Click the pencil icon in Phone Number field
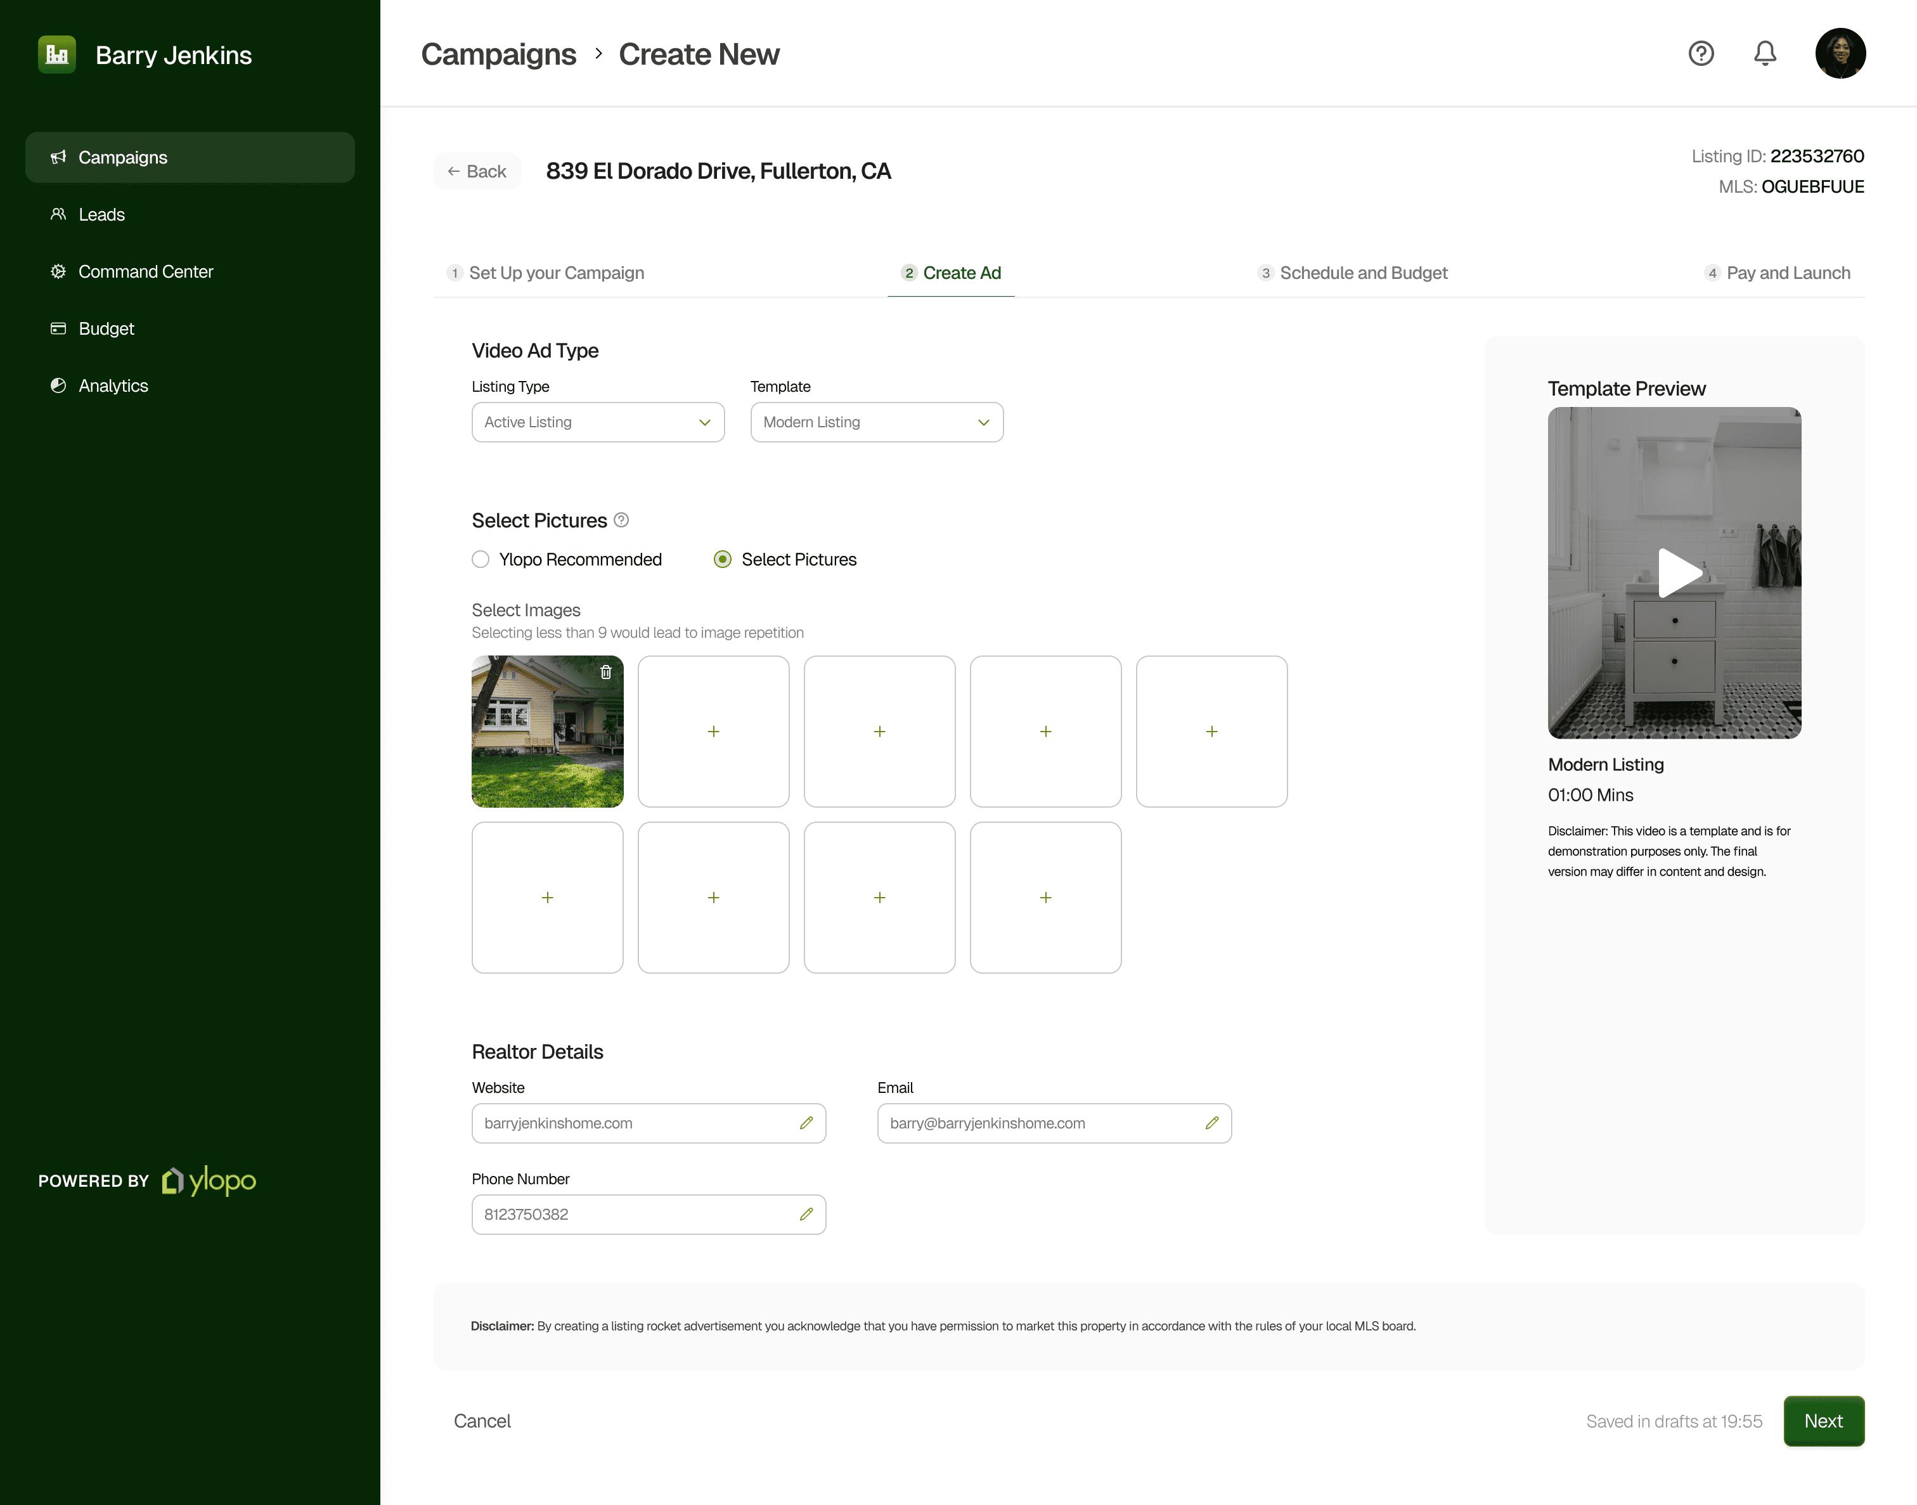This screenshot has width=1917, height=1505. tap(806, 1214)
